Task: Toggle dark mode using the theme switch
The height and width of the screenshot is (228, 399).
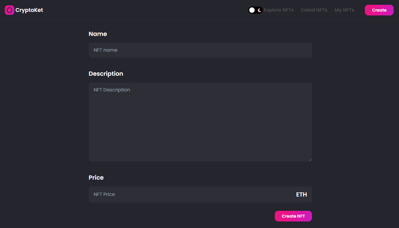Action: click(256, 10)
